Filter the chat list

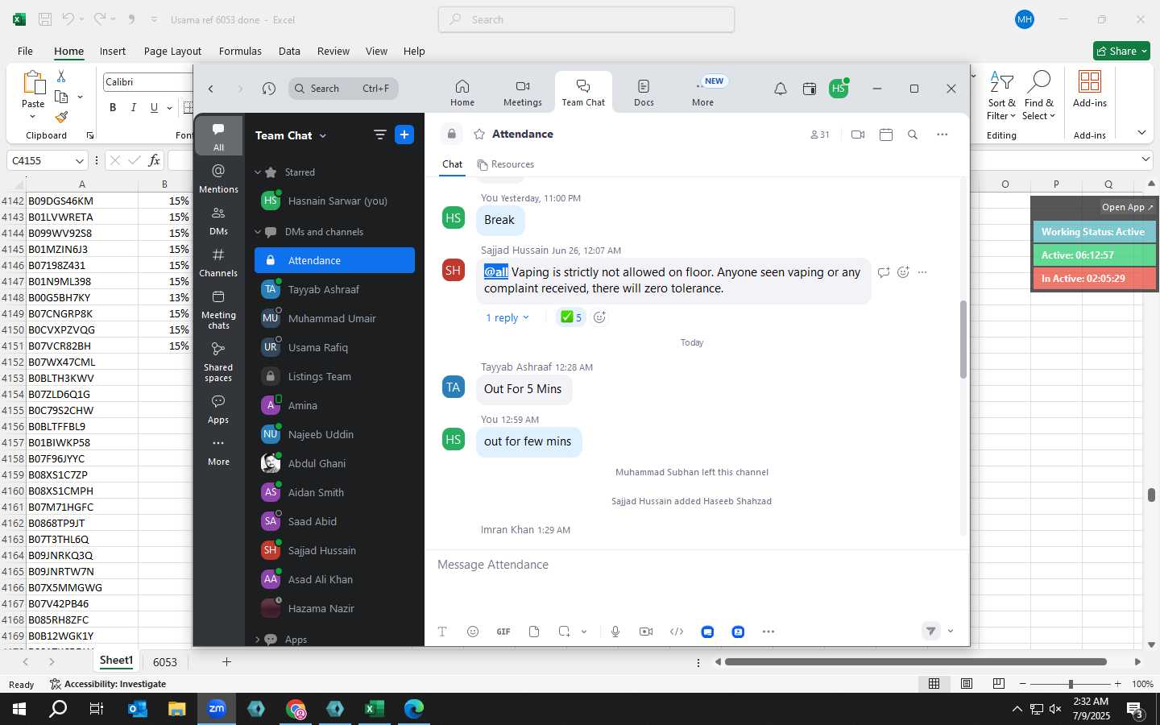click(380, 135)
